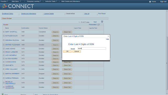Tick JEAN META checkbox
Image resolution: width=168 pixels, height=95 pixels.
coord(4,65)
